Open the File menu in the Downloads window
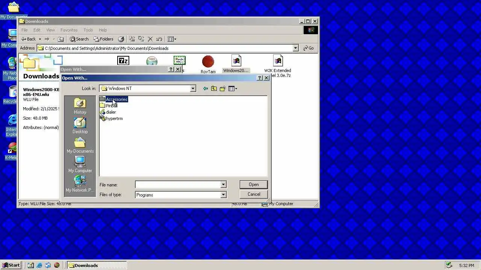Viewport: 481px width, 270px height. pyautogui.click(x=24, y=30)
